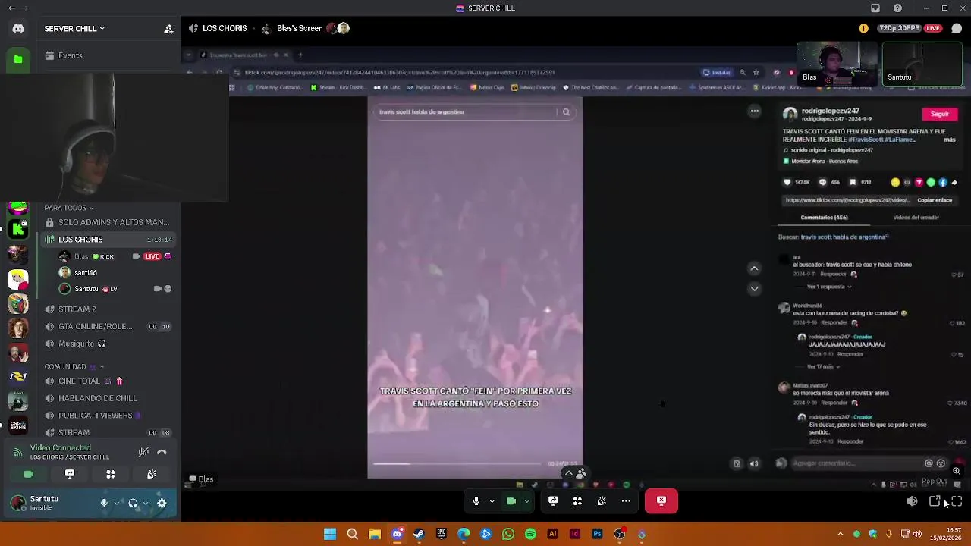
Task: Expand SERVER CHILL server dropdown
Action: 74,29
